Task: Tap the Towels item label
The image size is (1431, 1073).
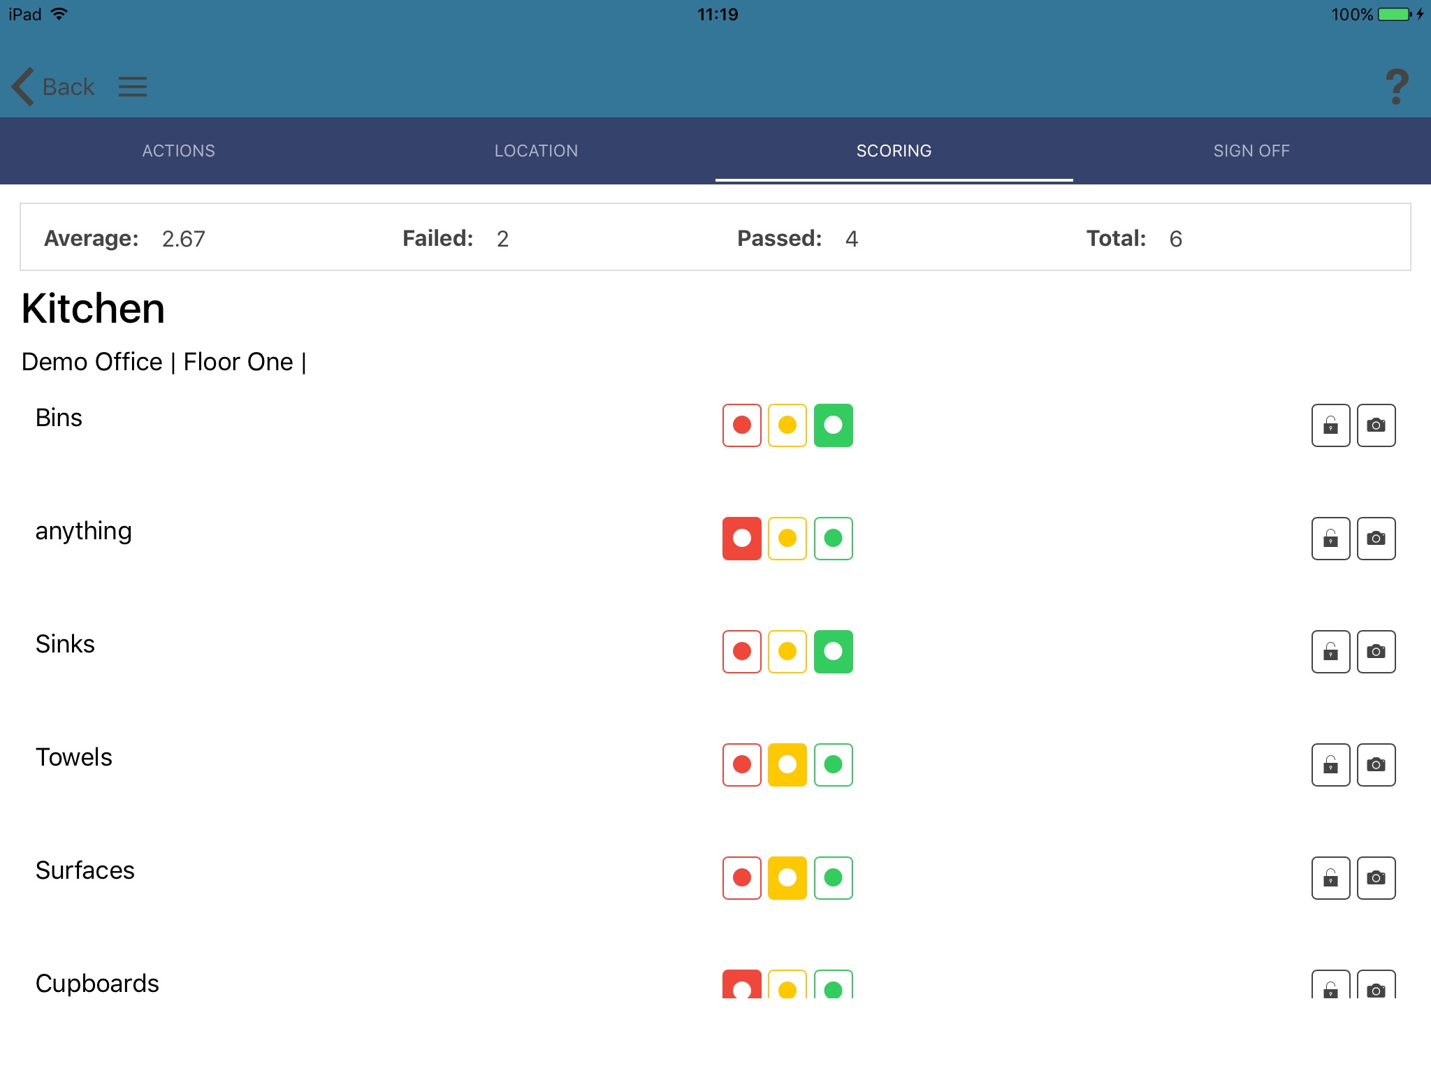Action: (x=73, y=757)
